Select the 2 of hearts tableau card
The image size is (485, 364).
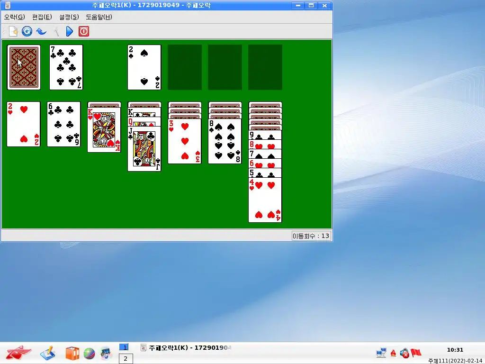24,124
